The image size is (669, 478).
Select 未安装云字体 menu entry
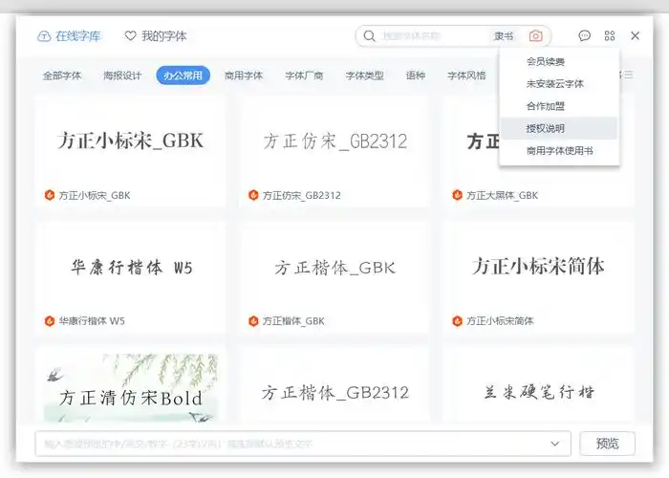pyautogui.click(x=559, y=84)
